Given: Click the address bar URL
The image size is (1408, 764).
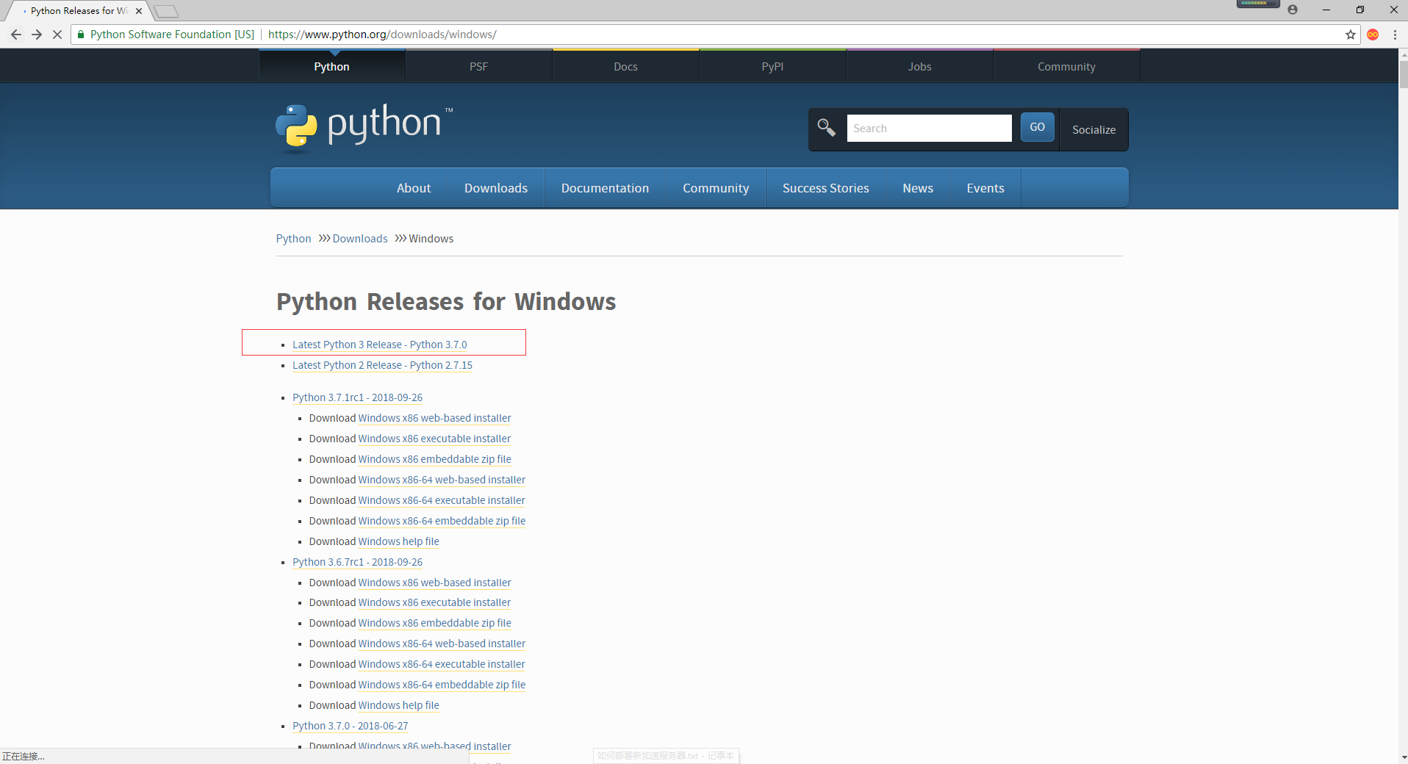Looking at the screenshot, I should [382, 35].
